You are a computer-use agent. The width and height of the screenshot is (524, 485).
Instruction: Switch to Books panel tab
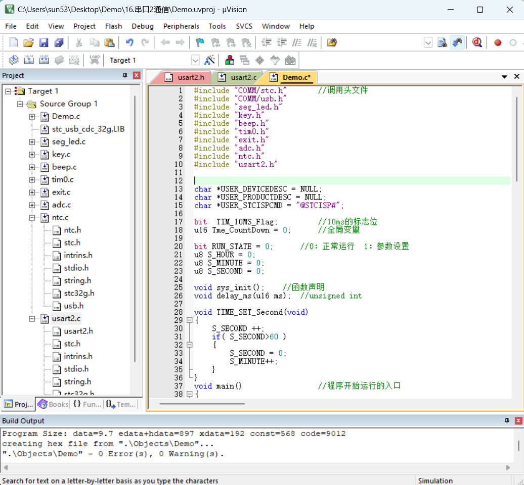coord(53,404)
